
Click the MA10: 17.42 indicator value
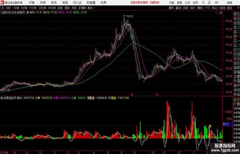tap(50, 13)
